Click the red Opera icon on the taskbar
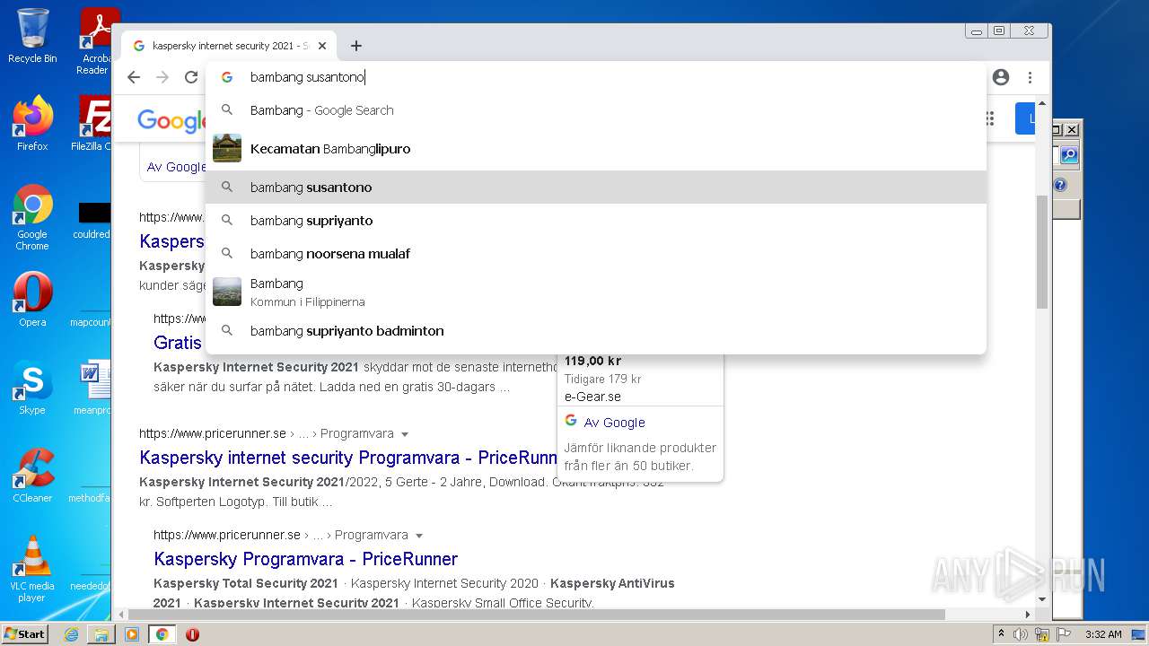 pos(192,634)
